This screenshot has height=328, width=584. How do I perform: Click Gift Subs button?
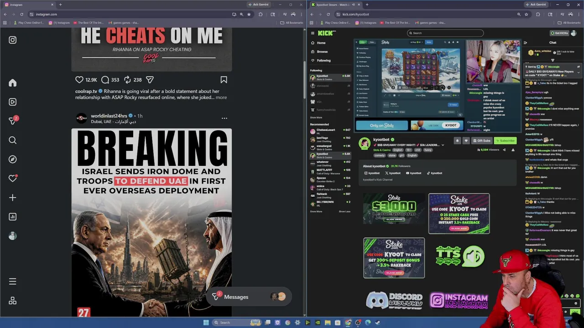click(x=481, y=141)
